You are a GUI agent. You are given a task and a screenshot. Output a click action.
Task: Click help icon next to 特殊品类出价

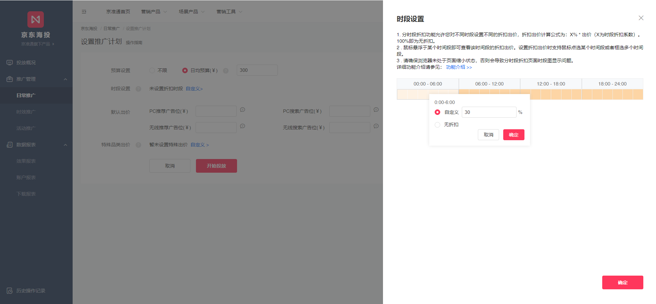pos(138,145)
